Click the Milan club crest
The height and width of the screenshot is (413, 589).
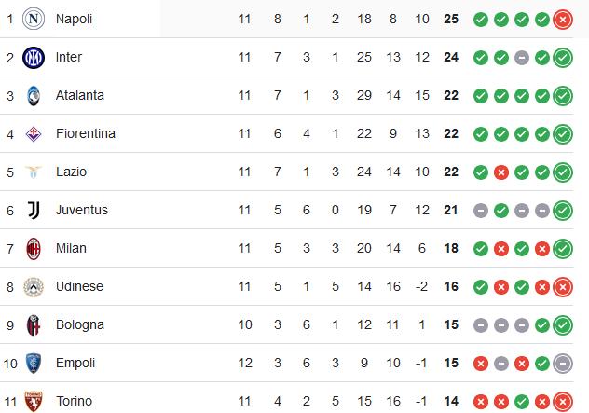coord(34,248)
